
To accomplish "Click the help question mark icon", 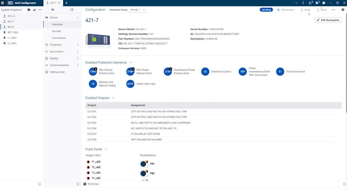I will point(324,3).
